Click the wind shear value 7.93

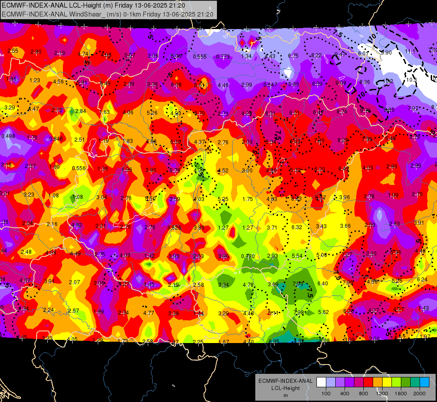coord(298,284)
